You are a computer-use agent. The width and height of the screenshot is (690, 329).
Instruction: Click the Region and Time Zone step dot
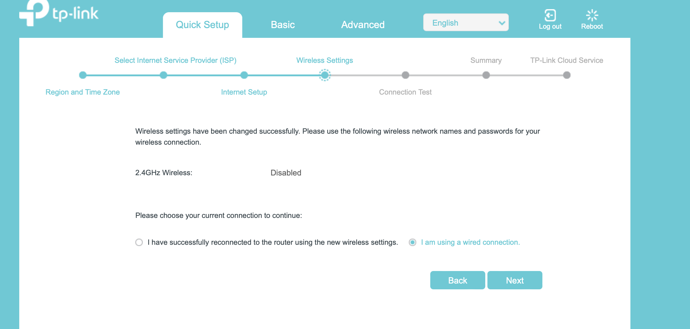83,75
